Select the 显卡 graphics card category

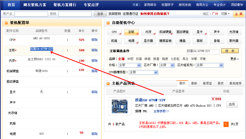click(200, 32)
